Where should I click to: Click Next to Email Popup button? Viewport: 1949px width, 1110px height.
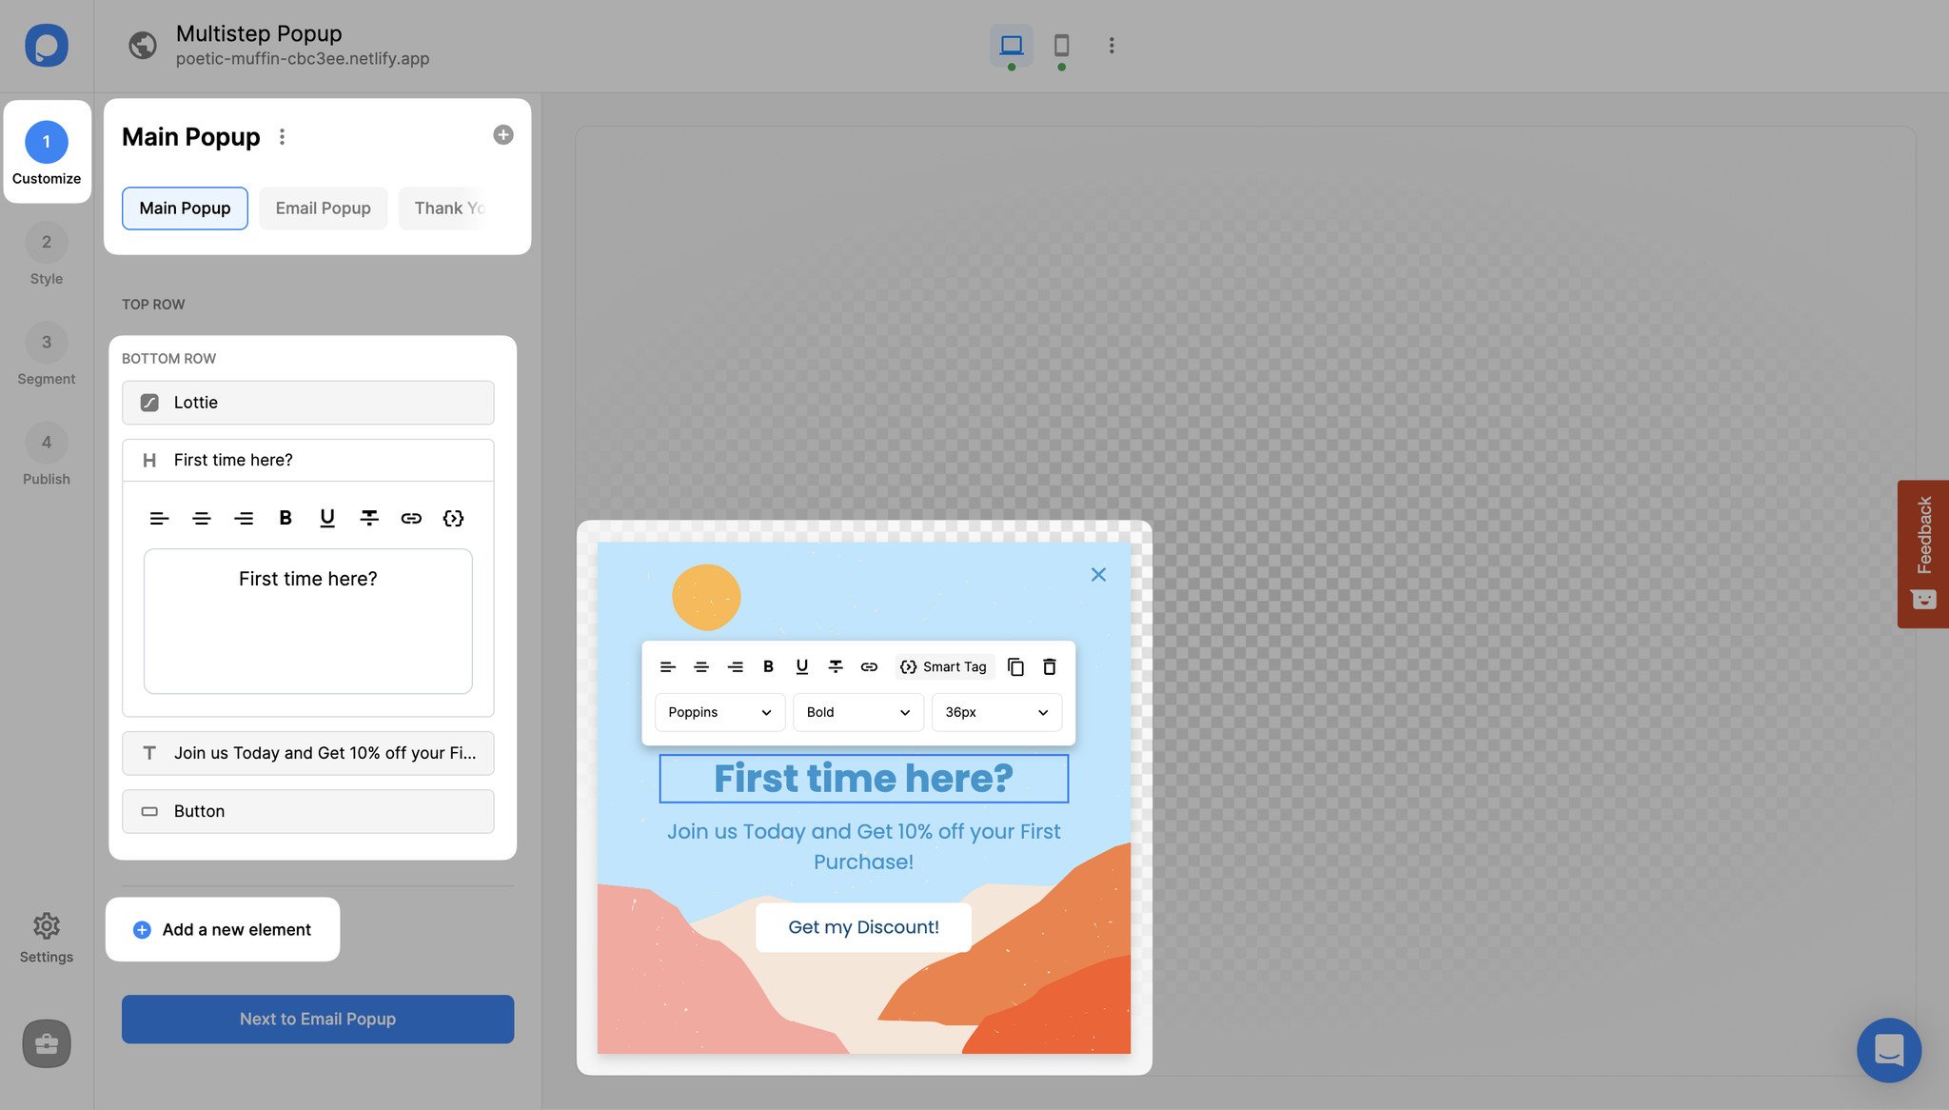coord(317,1018)
